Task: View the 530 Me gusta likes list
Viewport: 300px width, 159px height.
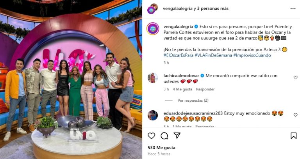Action: (x=161, y=148)
